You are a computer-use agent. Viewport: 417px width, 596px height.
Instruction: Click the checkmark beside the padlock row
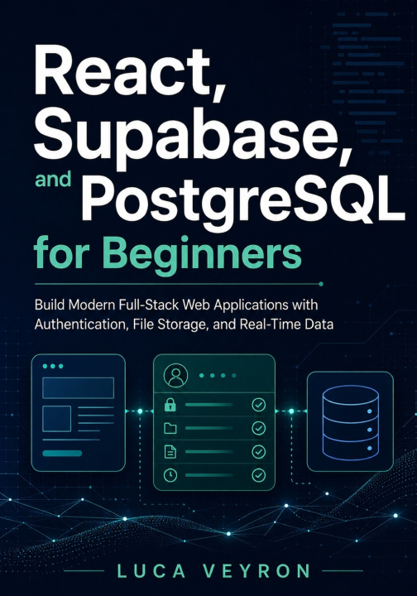point(259,405)
